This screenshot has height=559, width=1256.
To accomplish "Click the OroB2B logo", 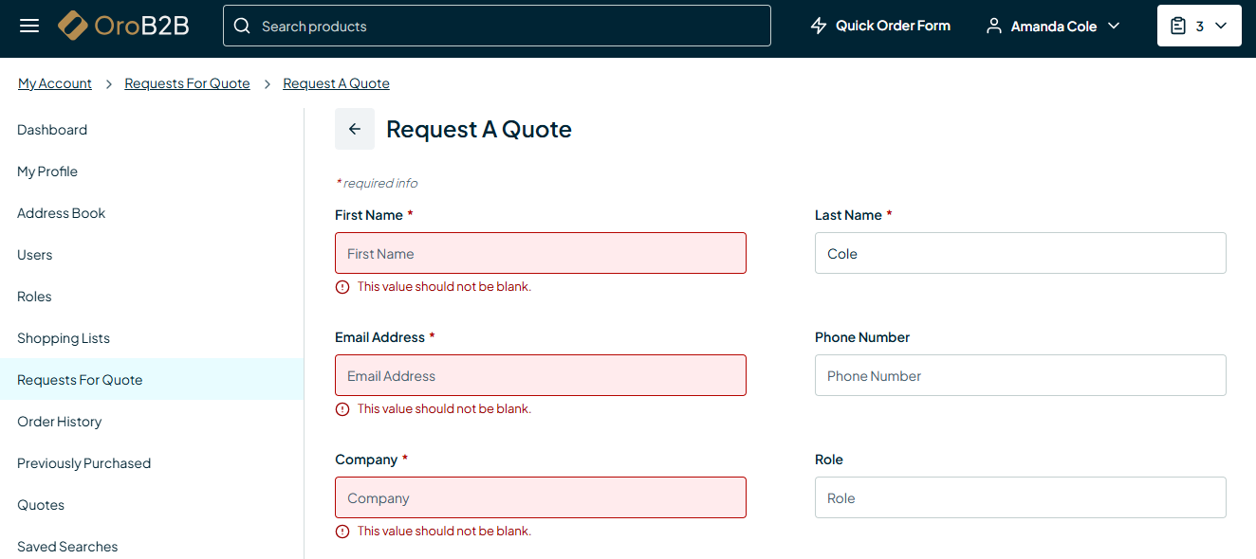I will (123, 26).
